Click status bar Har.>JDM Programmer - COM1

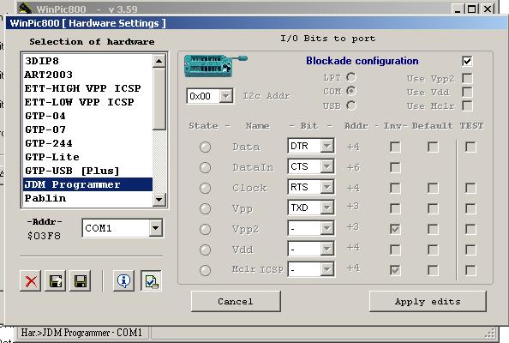tap(81, 333)
